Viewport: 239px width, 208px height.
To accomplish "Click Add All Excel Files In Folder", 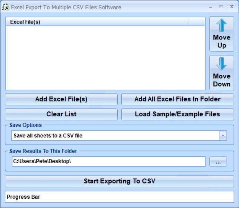I will [178, 99].
